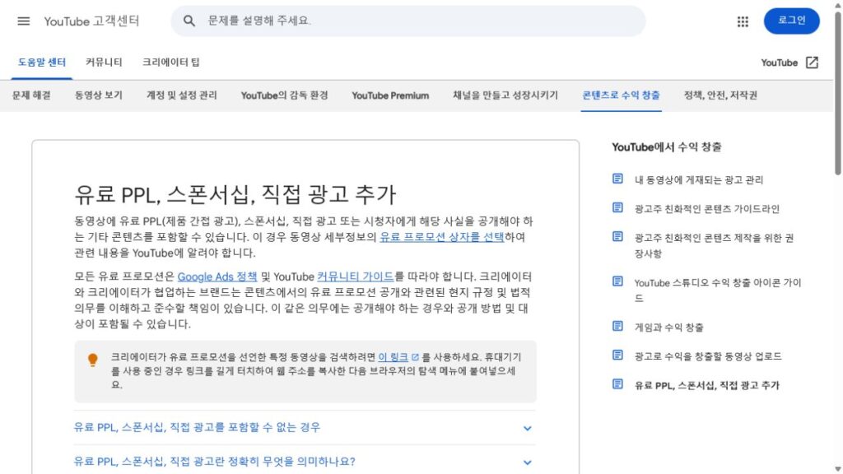Click the 로그인 button
Image resolution: width=843 pixels, height=474 pixels.
[x=791, y=21]
